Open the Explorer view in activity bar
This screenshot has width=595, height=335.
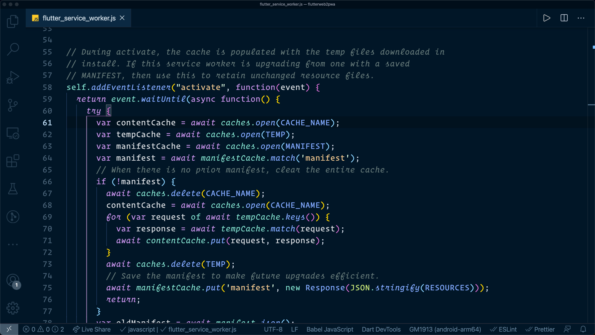click(x=13, y=21)
